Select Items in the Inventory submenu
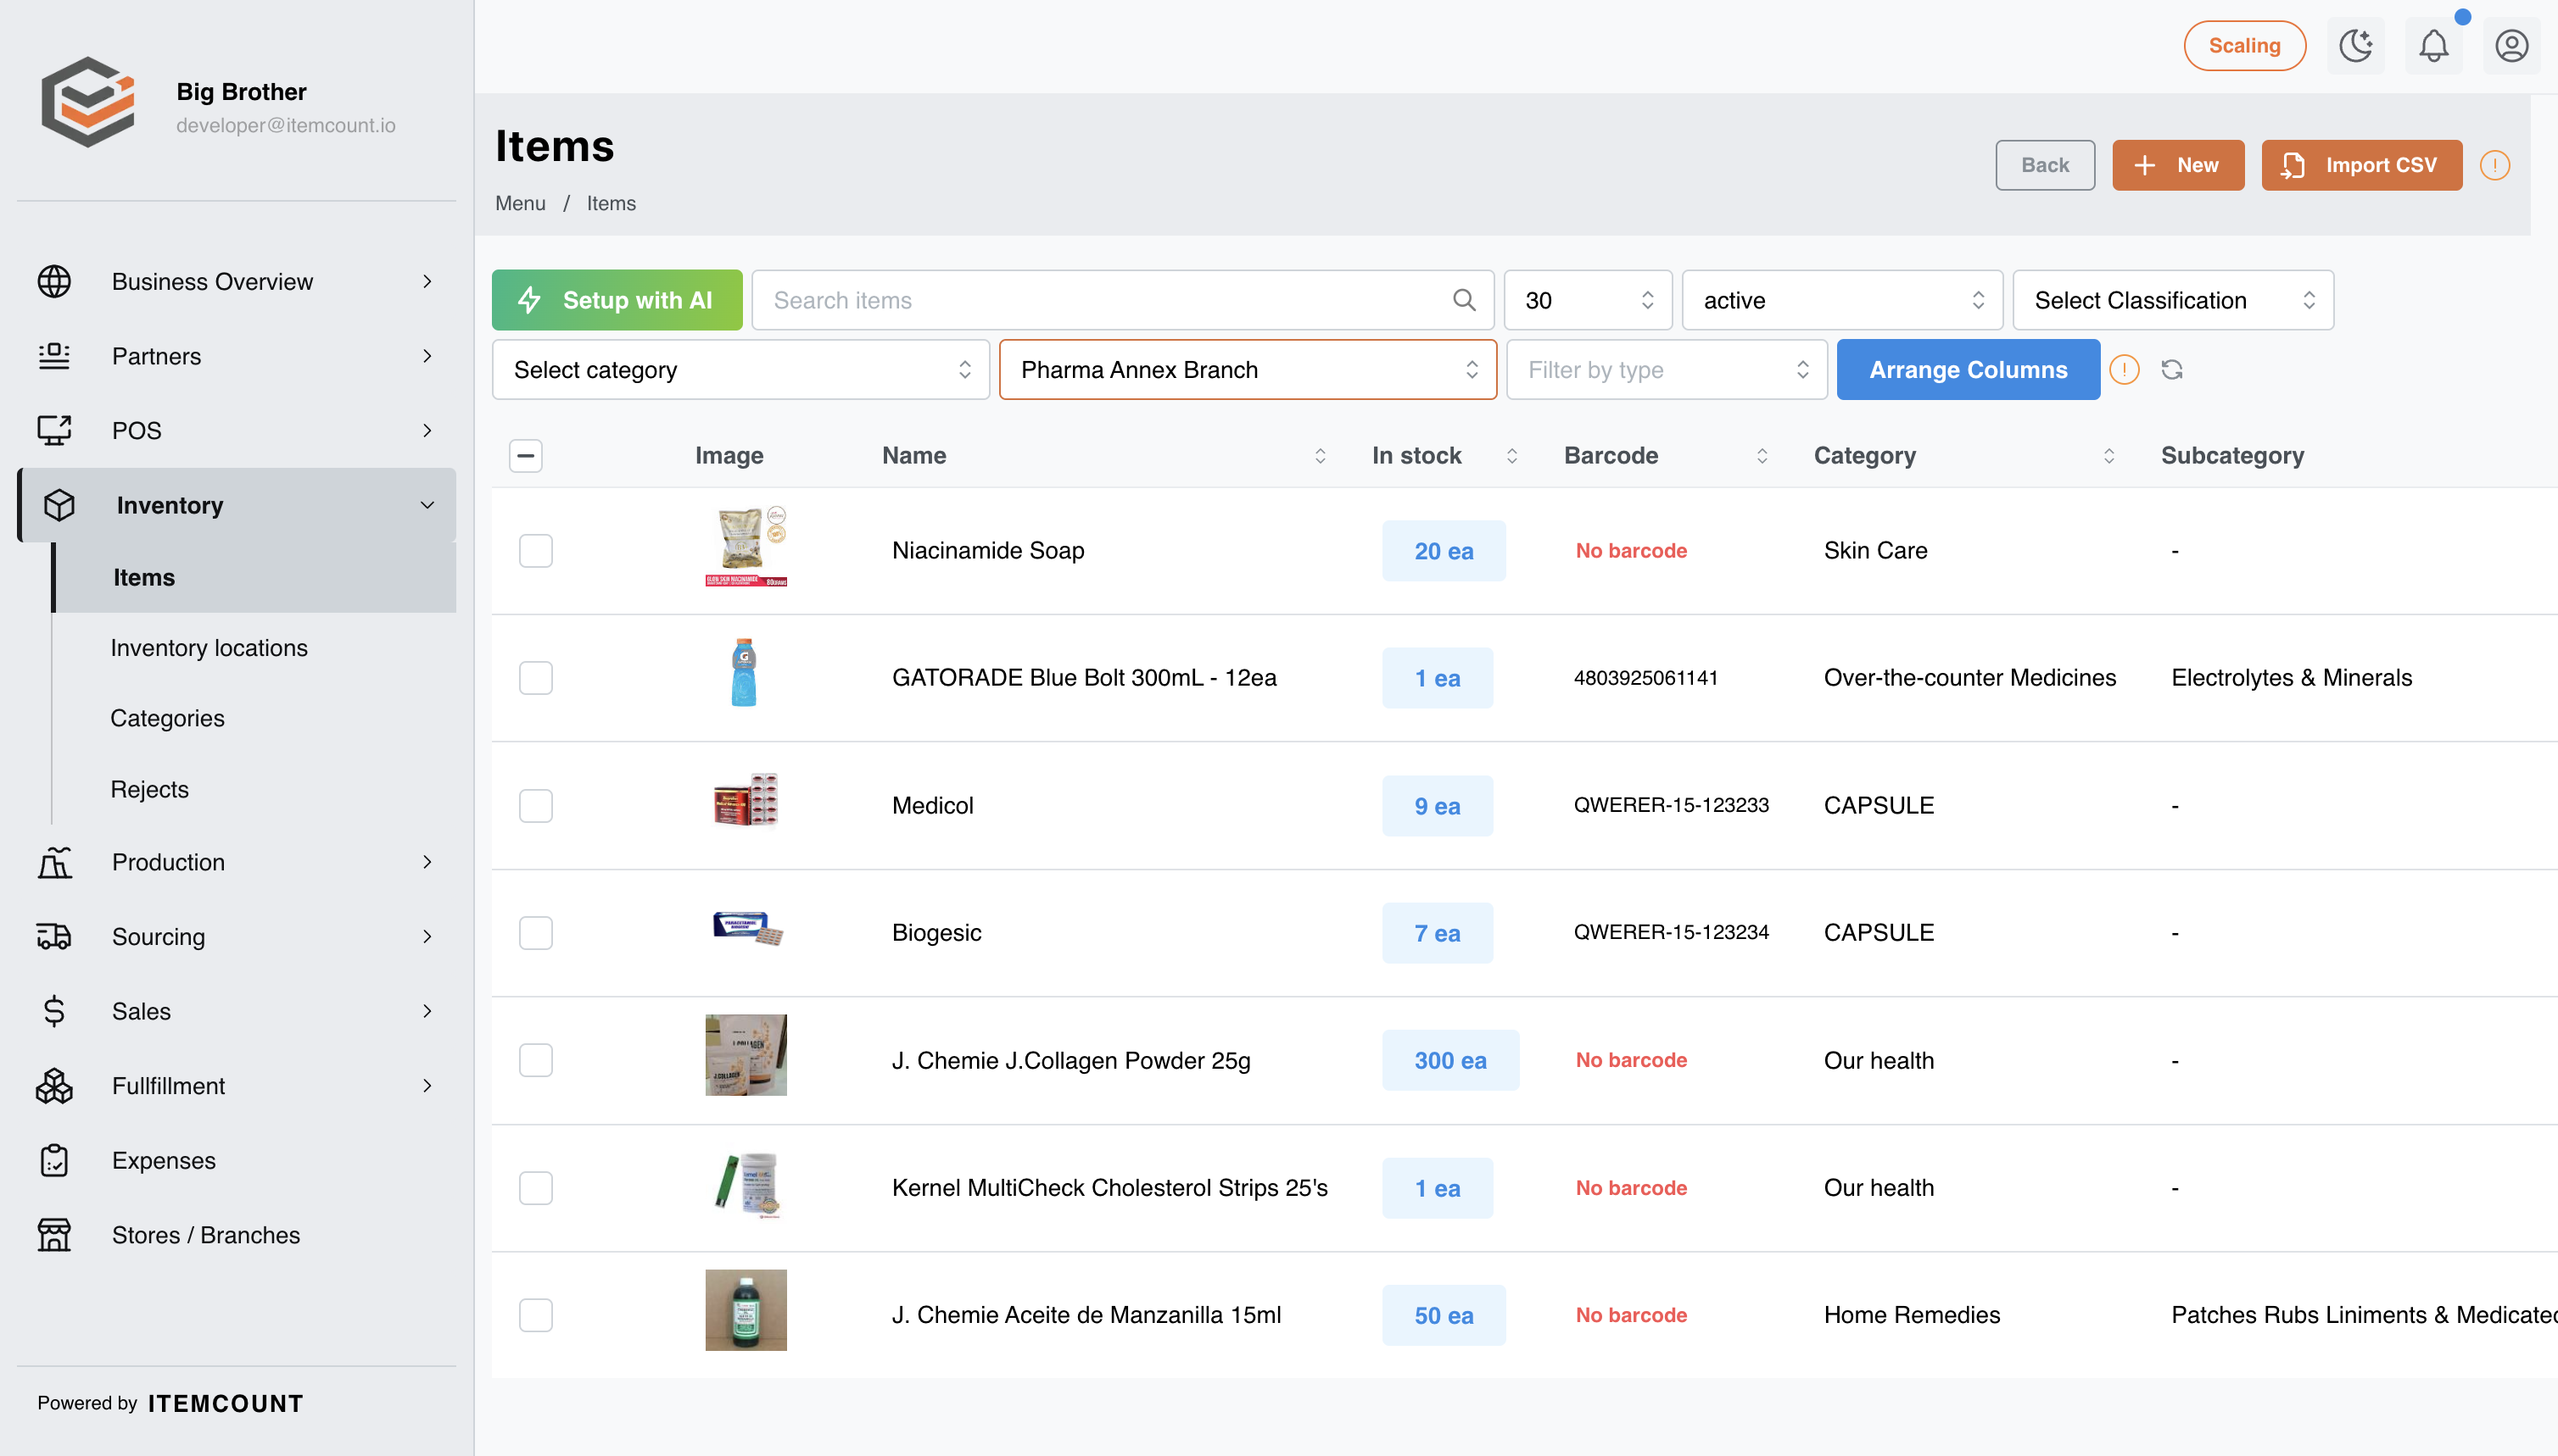 click(254, 577)
